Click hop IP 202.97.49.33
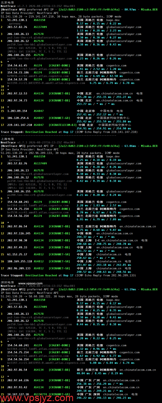 tap(17, 247)
